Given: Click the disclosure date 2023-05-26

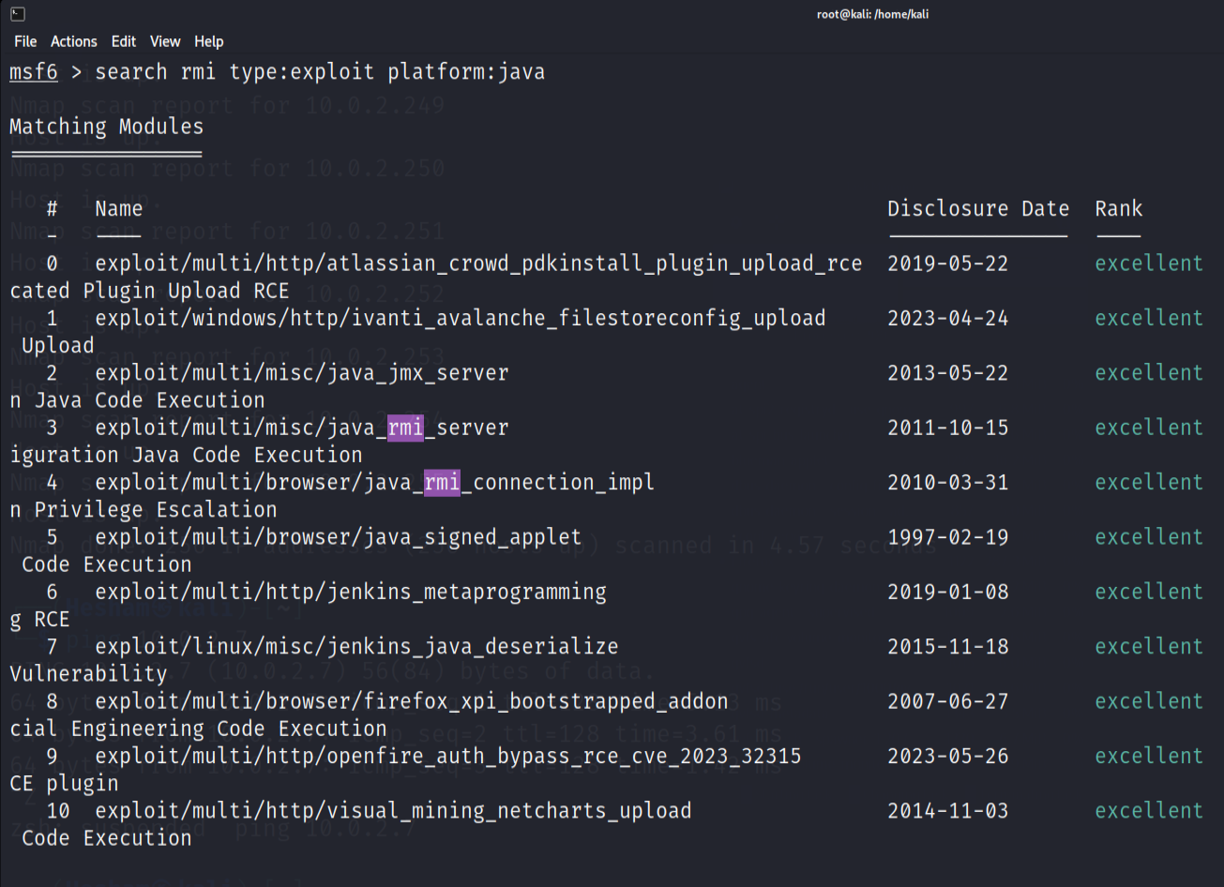Looking at the screenshot, I should pyautogui.click(x=948, y=756).
